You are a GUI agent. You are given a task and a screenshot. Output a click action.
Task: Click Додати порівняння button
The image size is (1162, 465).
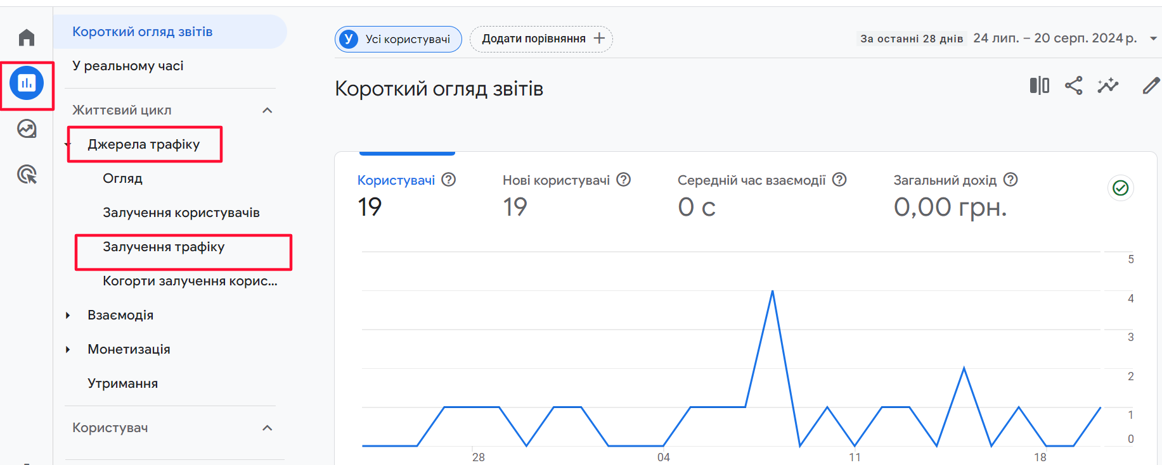coord(541,39)
